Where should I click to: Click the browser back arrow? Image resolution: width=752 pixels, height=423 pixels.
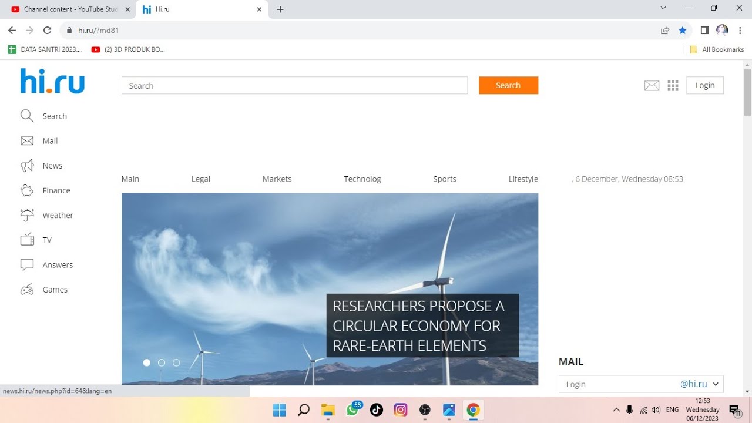point(12,31)
